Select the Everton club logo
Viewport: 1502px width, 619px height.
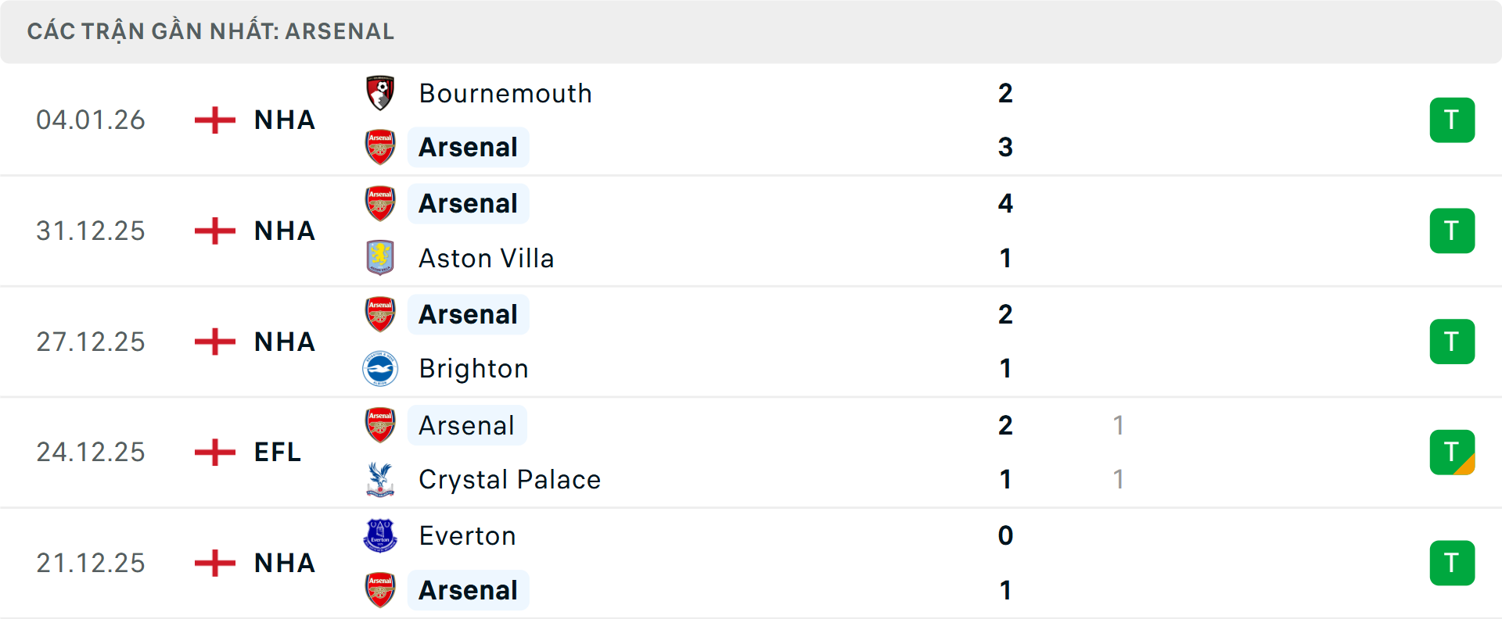381,535
